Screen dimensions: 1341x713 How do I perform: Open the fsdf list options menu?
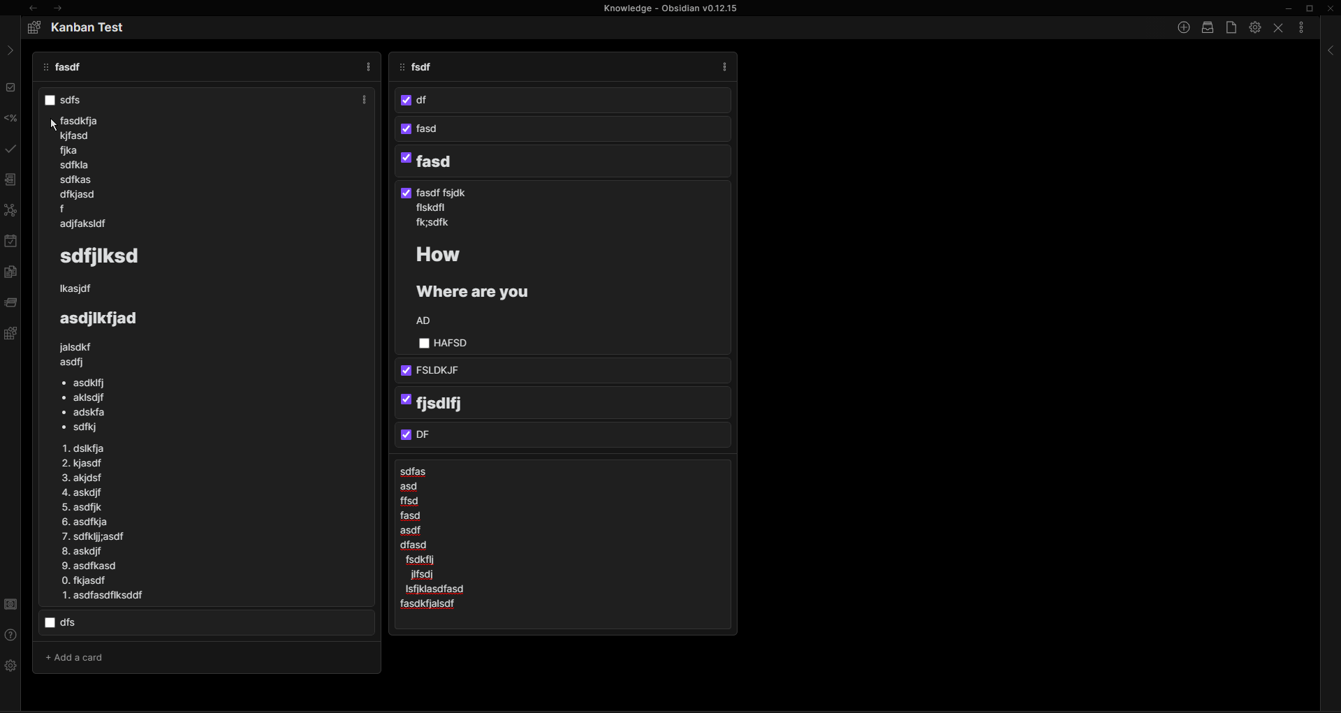[x=725, y=67]
